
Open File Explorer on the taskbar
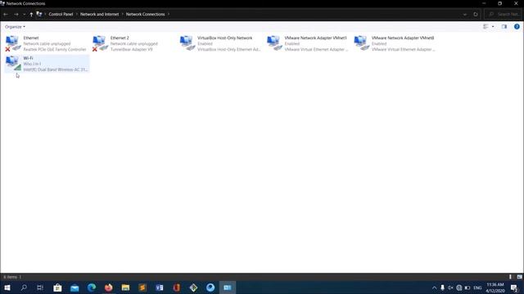(x=125, y=287)
